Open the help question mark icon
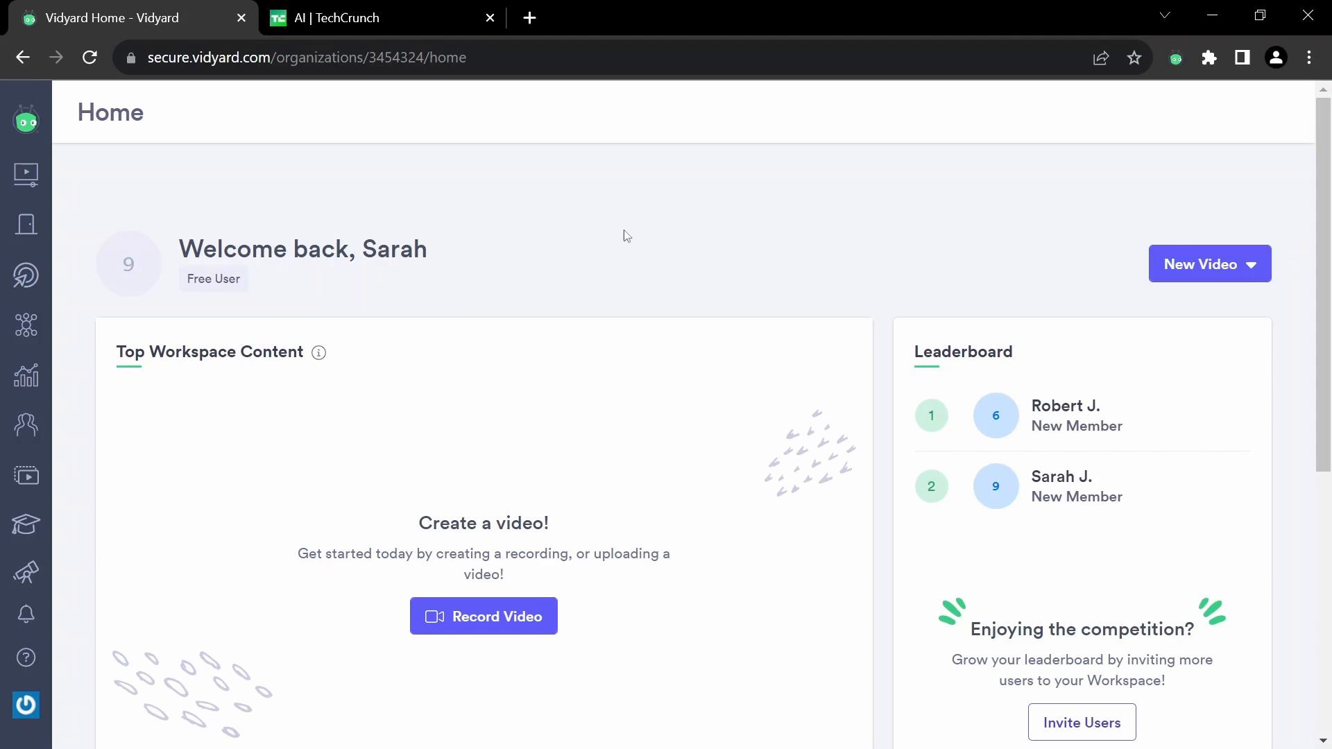This screenshot has height=749, width=1332. coord(26,658)
